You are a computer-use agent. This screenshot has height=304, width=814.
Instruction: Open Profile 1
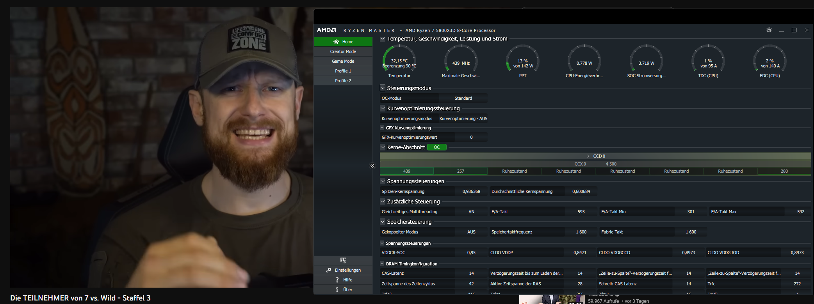[x=343, y=71]
